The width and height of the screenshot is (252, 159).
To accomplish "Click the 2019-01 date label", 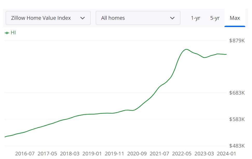I will pos(92,154).
